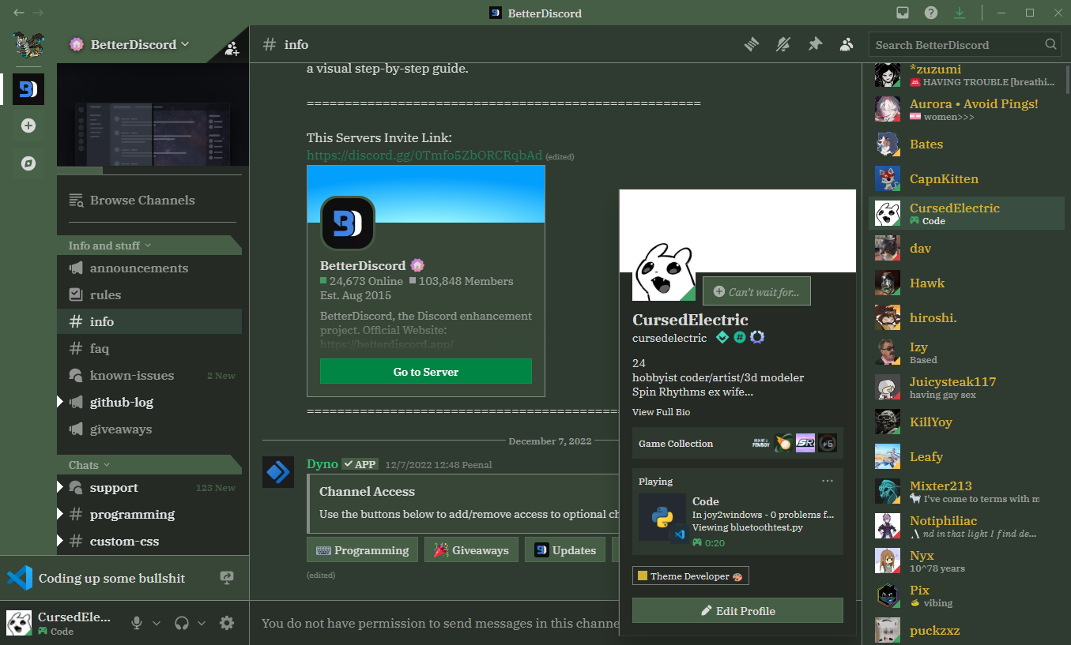The image size is (1071, 645).
Task: Mute the microphone
Action: click(137, 623)
